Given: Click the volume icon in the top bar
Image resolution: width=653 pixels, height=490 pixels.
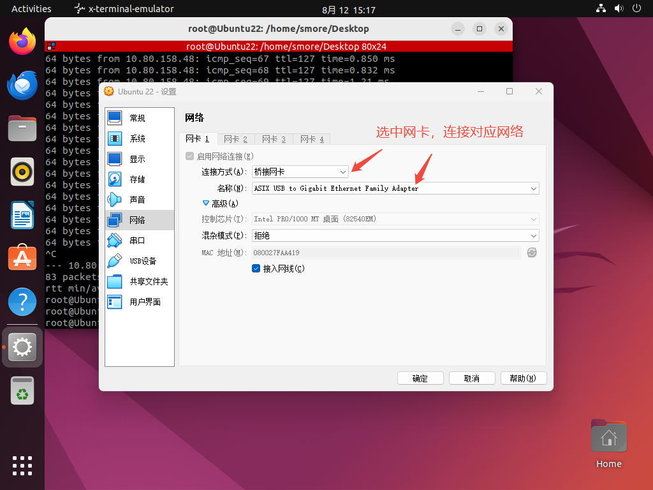Looking at the screenshot, I should [619, 8].
